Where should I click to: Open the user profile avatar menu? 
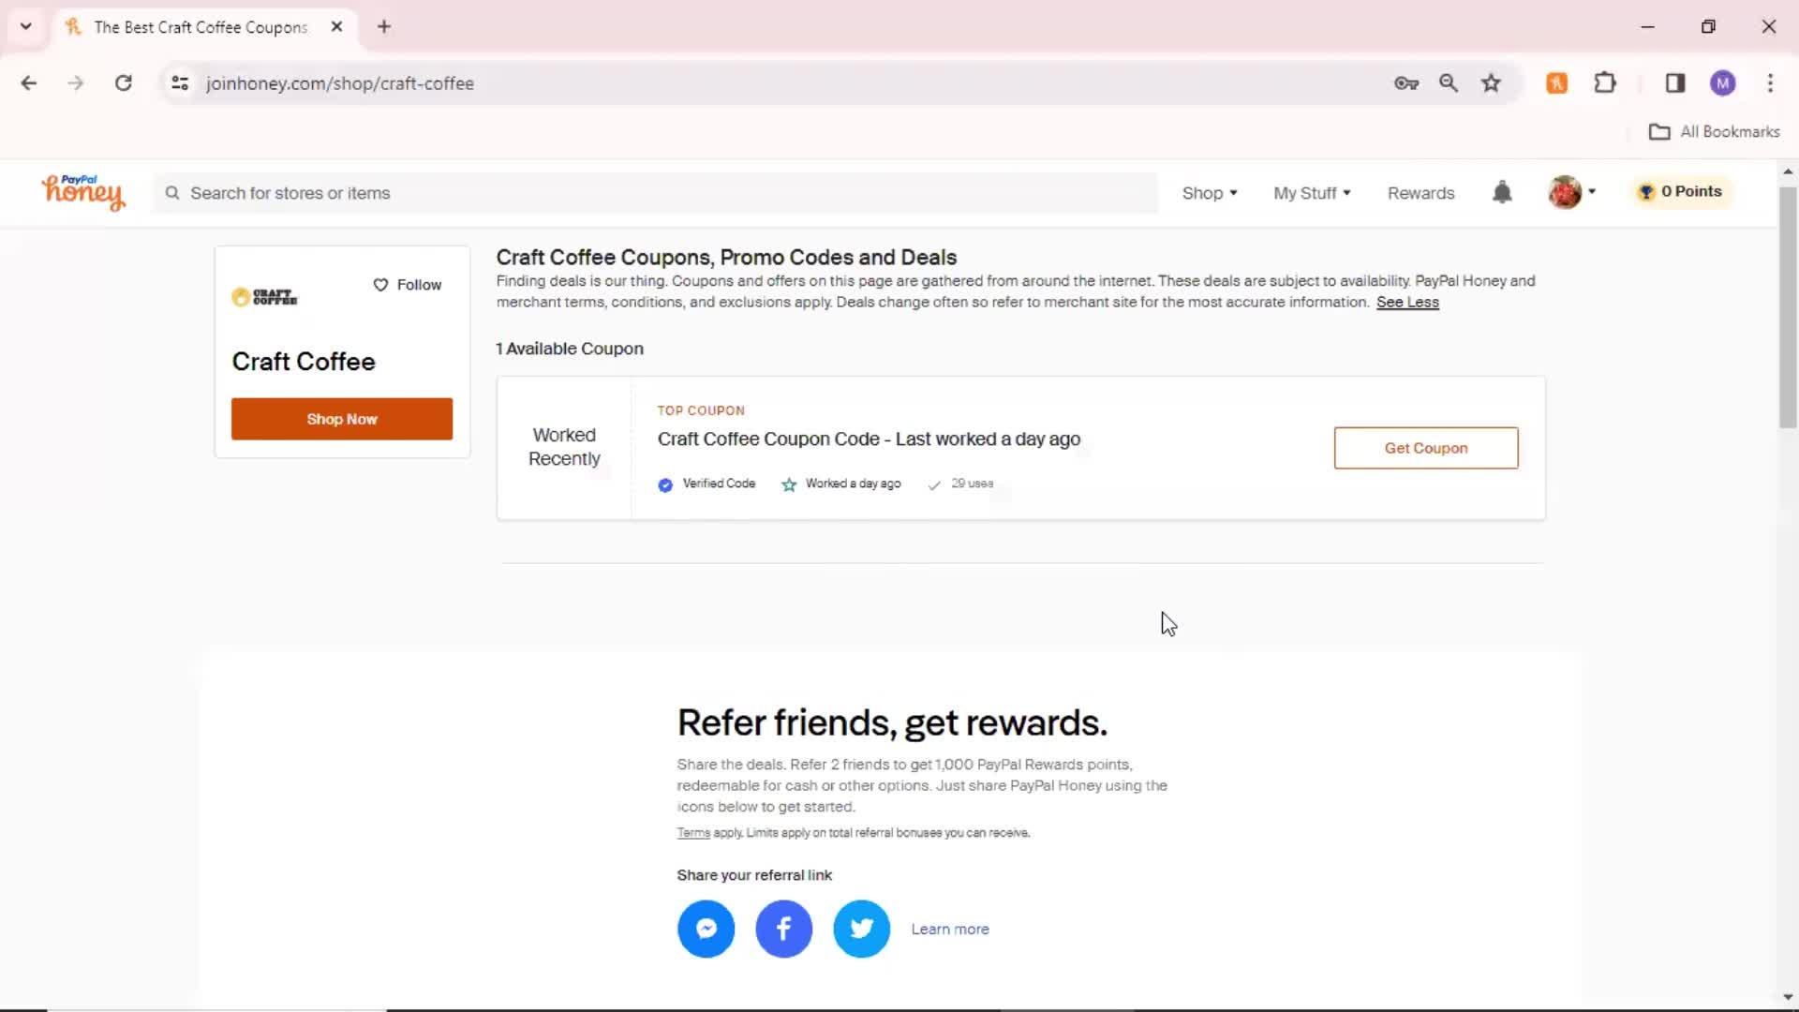pos(1571,192)
